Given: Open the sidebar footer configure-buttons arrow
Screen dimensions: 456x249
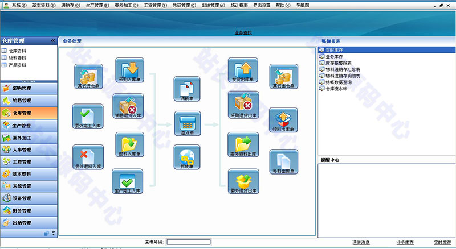Looking at the screenshot, I should (x=54, y=233).
